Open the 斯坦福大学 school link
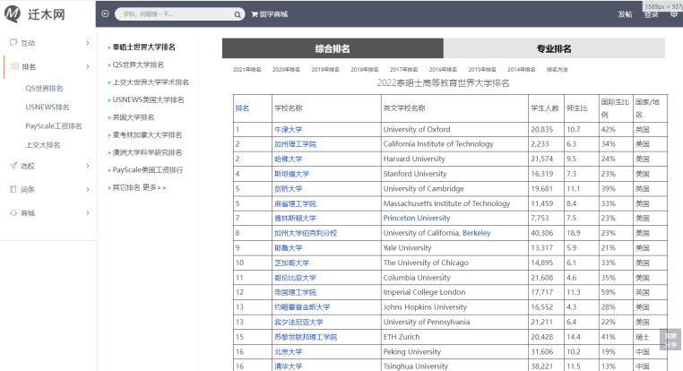The width and height of the screenshot is (683, 371). pos(291,174)
